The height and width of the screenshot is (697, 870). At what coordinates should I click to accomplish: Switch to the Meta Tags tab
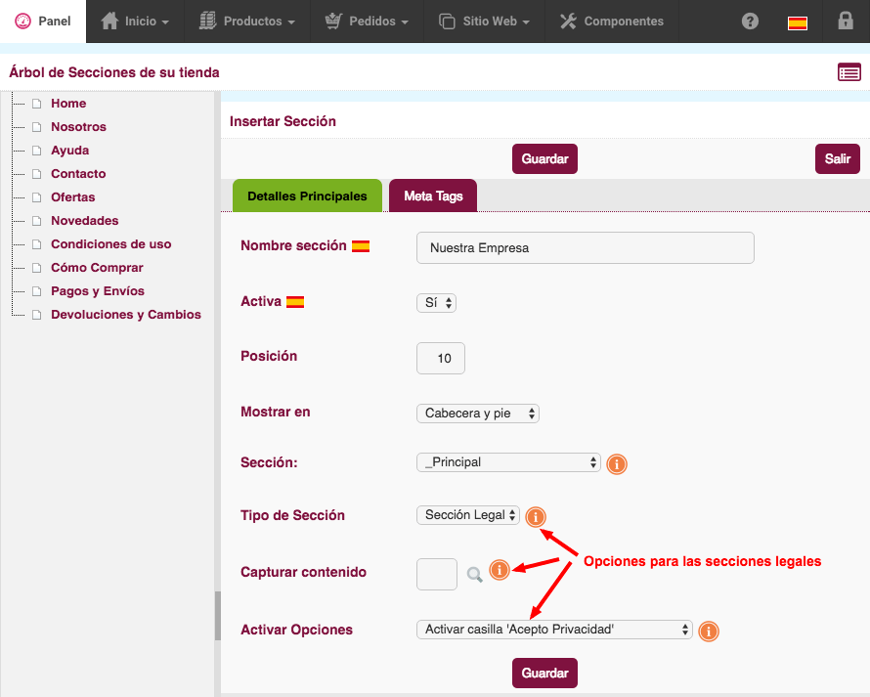click(433, 196)
